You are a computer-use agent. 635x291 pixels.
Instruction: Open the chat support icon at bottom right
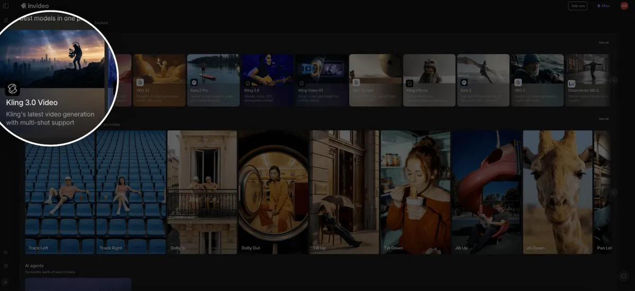(x=624, y=276)
